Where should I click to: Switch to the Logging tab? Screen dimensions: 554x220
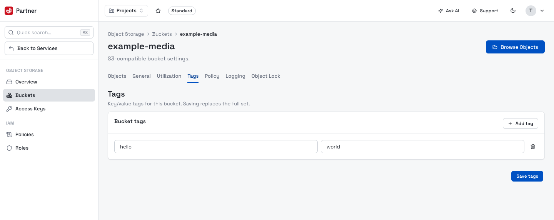pyautogui.click(x=235, y=76)
